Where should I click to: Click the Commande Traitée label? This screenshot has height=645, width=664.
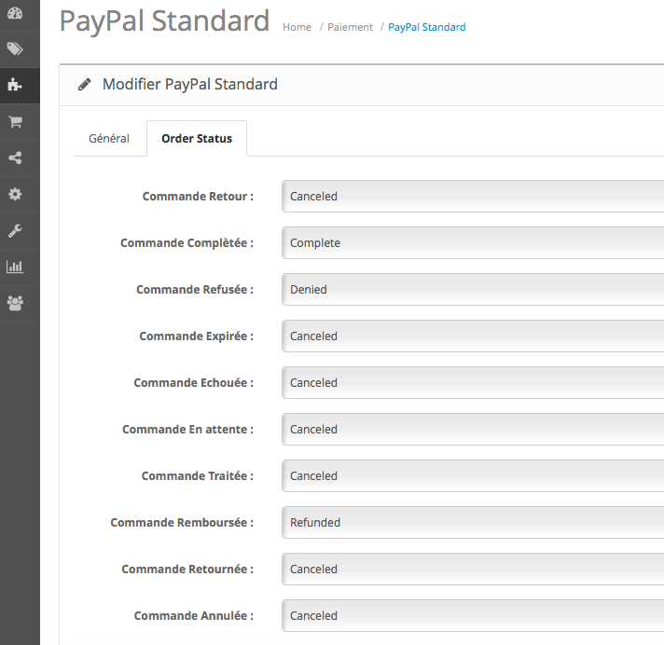tap(198, 475)
